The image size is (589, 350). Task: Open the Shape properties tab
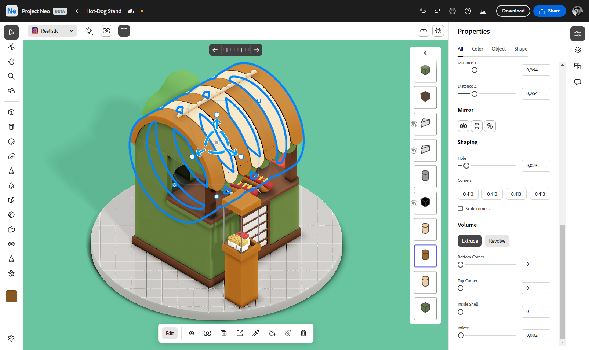520,49
